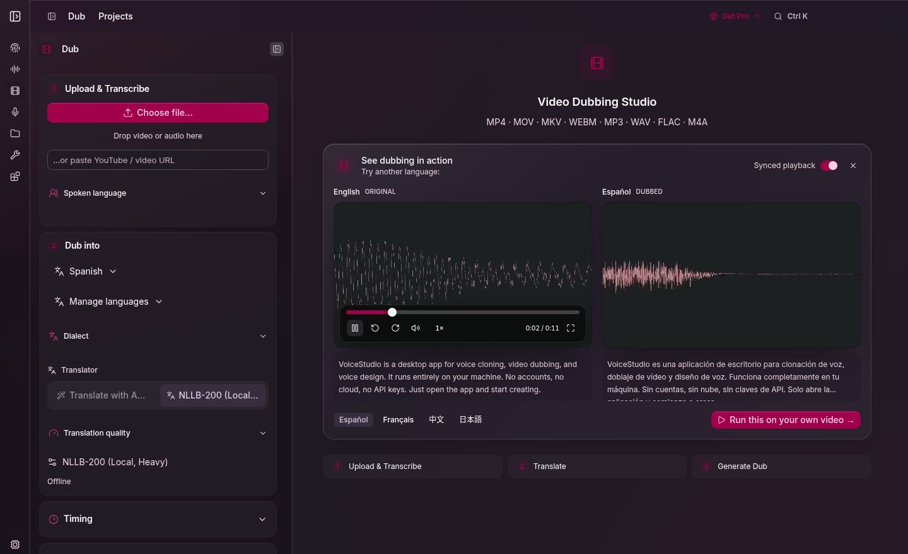
Task: Select the 中文 demo language tab
Action: tap(436, 420)
